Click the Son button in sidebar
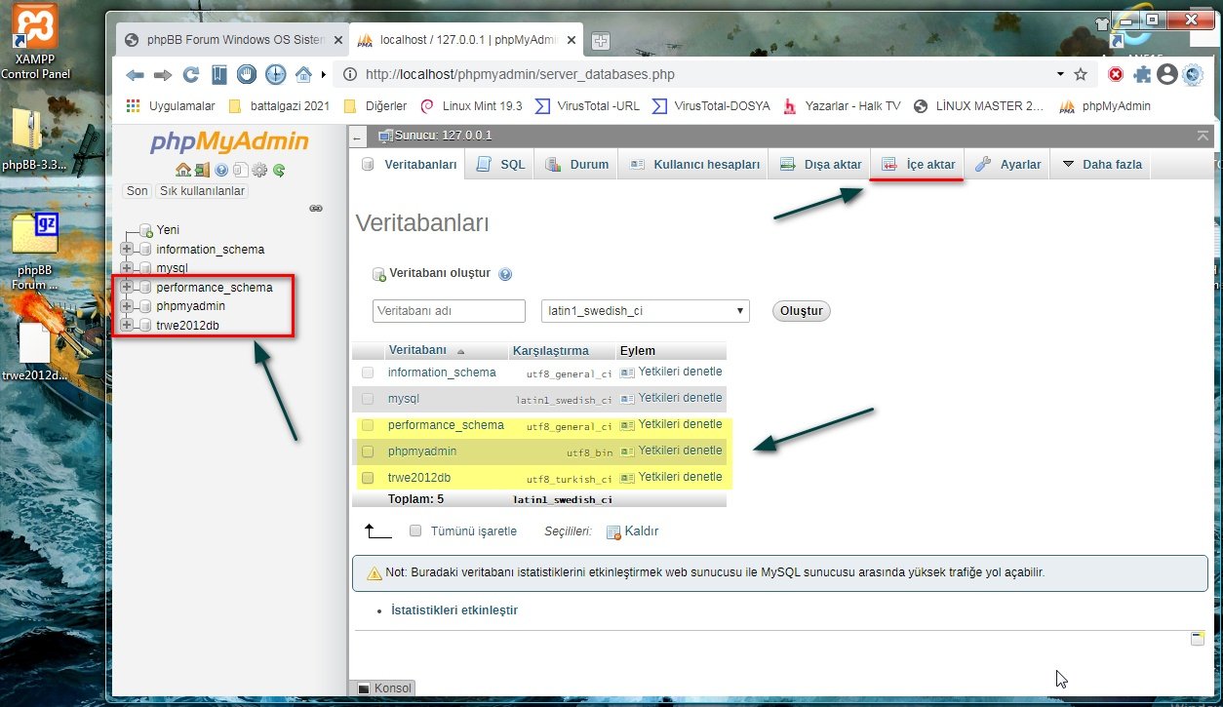The image size is (1223, 707). pos(138,191)
